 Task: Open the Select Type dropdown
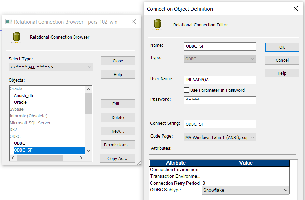tap(90, 67)
